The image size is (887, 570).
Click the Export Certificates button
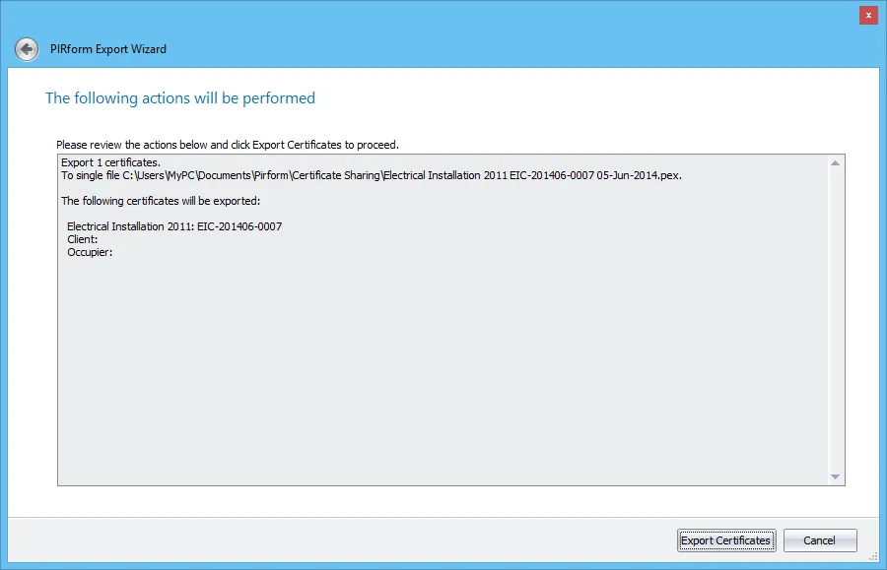pos(725,539)
